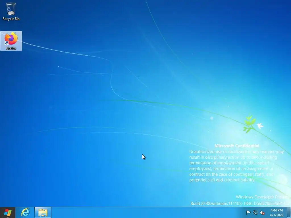Open the Windows Start button
Viewport: 291px width, 218px height.
tap(8, 212)
